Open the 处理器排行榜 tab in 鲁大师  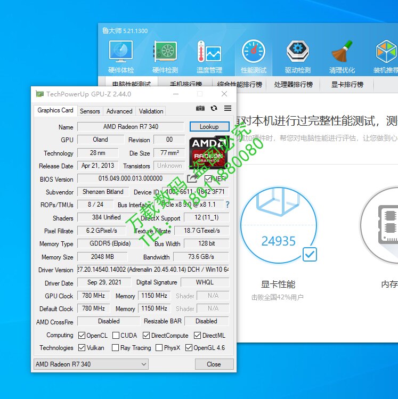click(293, 85)
